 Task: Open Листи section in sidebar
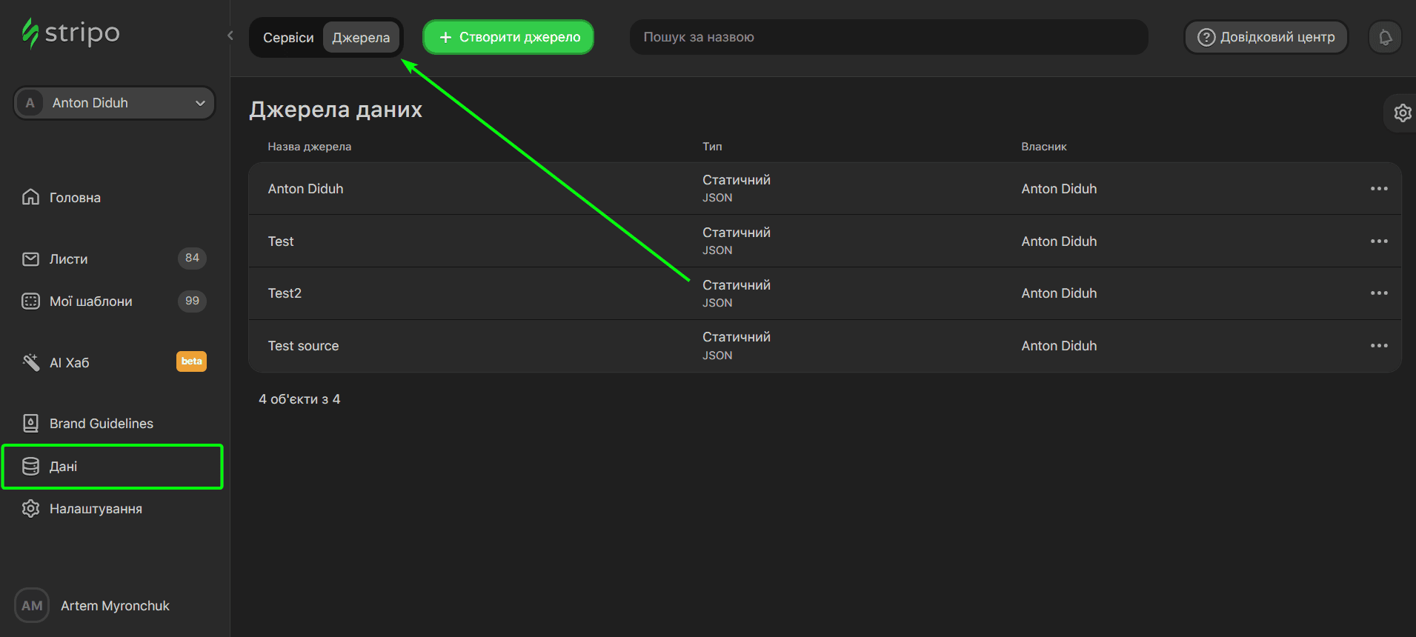[68, 259]
